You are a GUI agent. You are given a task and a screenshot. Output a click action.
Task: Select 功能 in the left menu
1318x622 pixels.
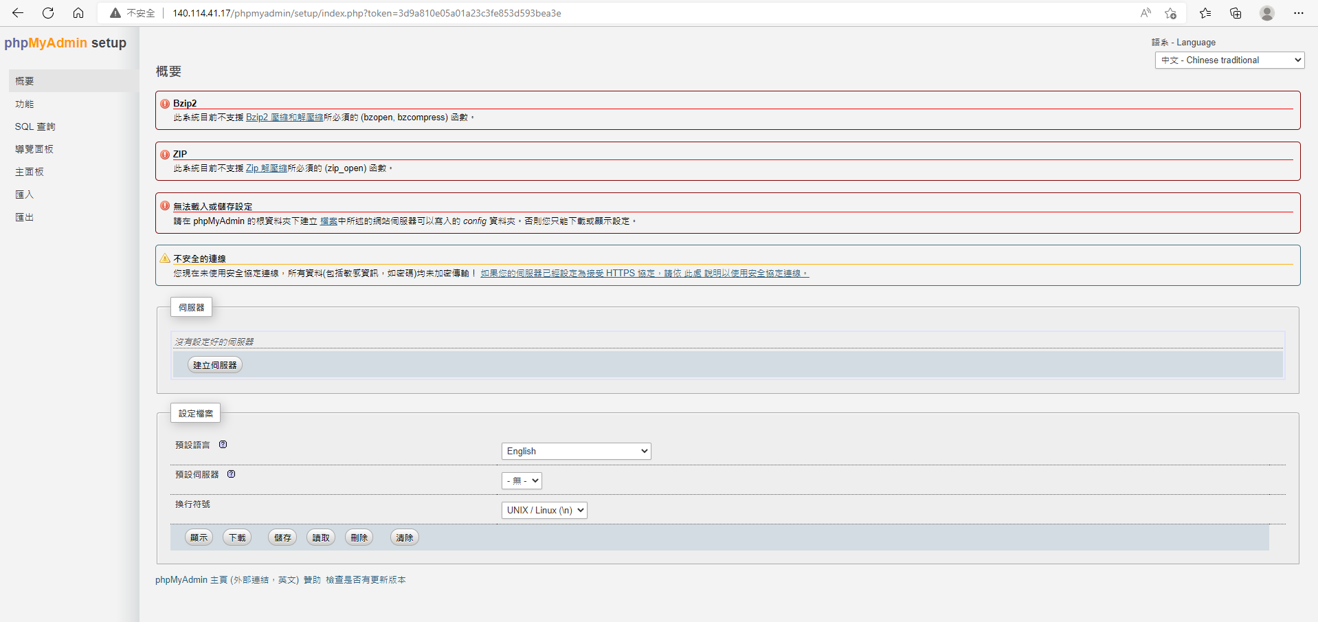click(25, 104)
